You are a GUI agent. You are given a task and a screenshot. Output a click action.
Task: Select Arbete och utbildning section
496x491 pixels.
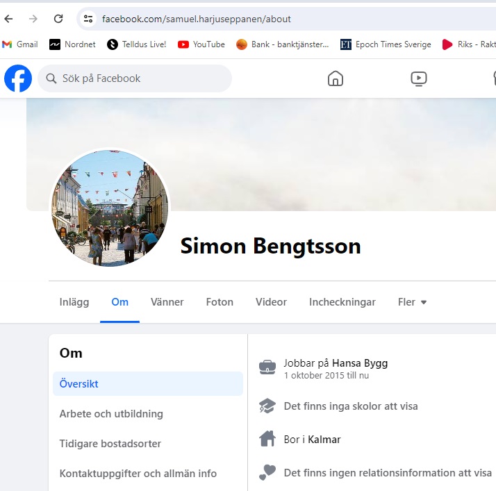pos(111,414)
